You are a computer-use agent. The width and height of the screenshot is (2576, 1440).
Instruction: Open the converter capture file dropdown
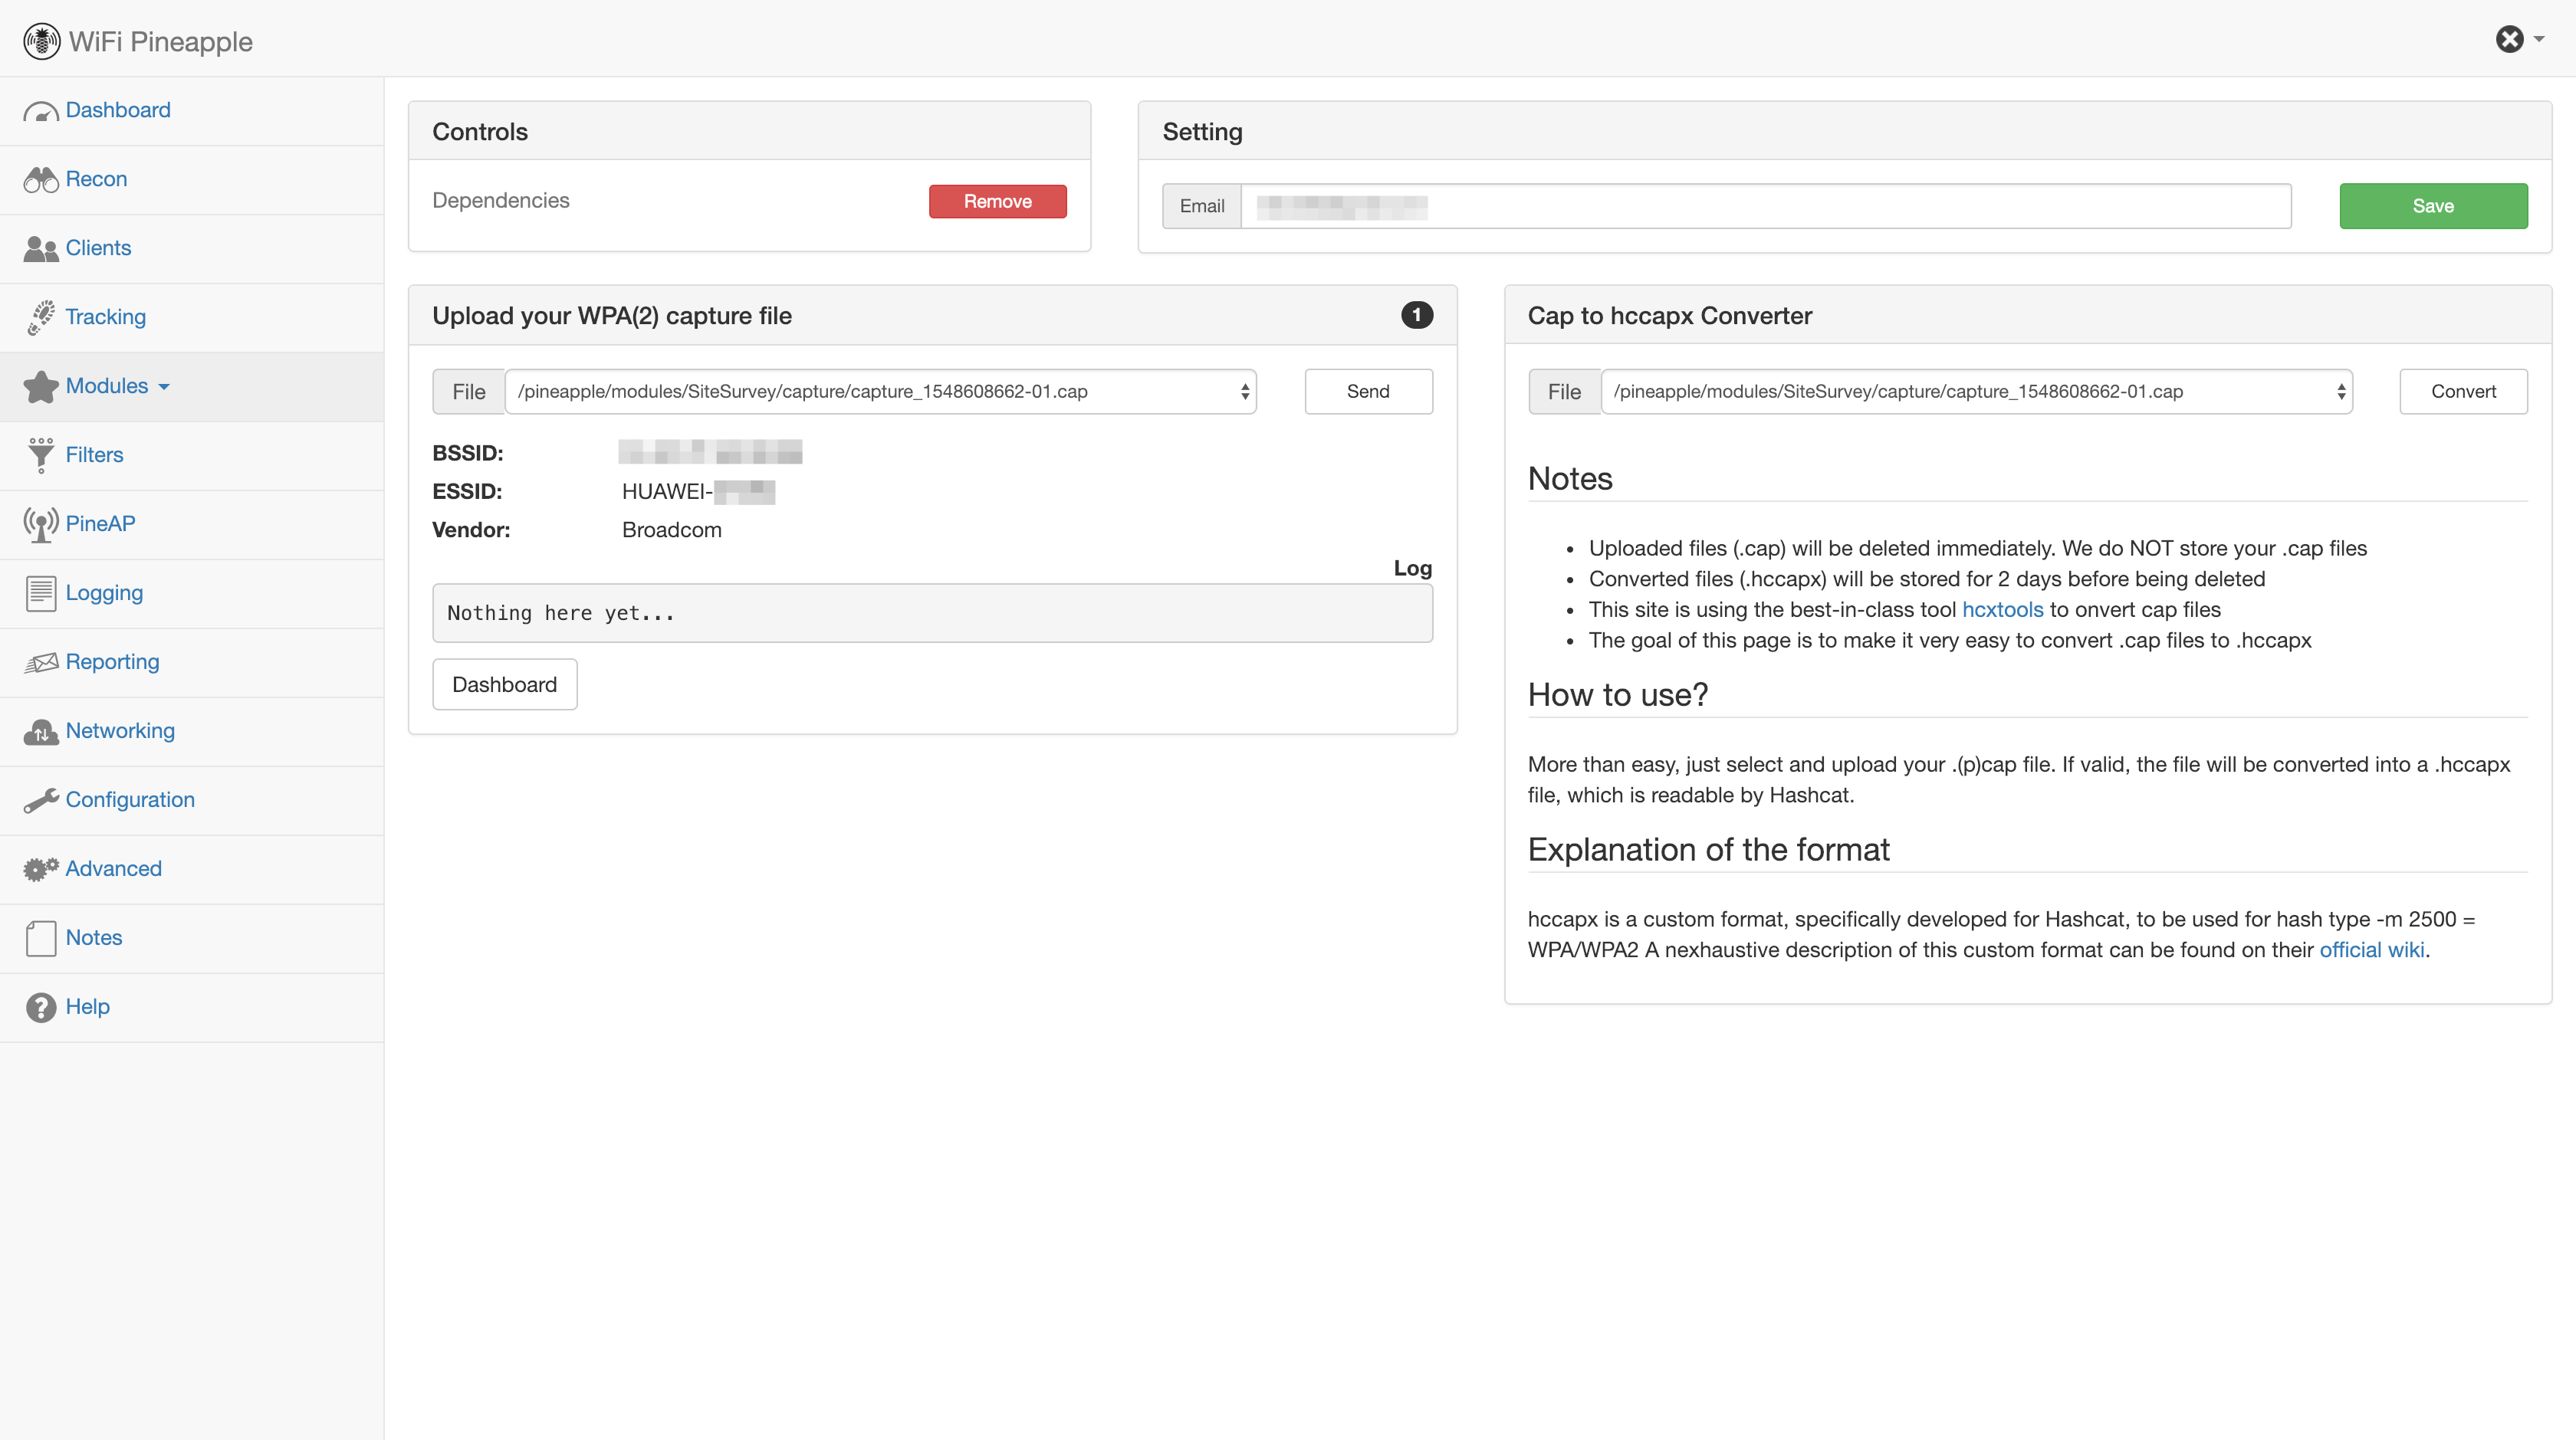1977,392
